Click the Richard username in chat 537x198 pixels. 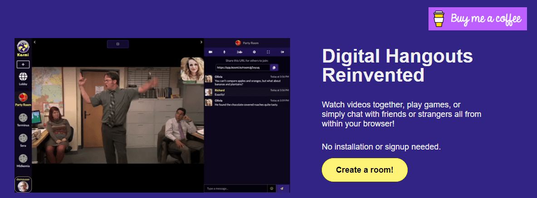click(x=220, y=90)
